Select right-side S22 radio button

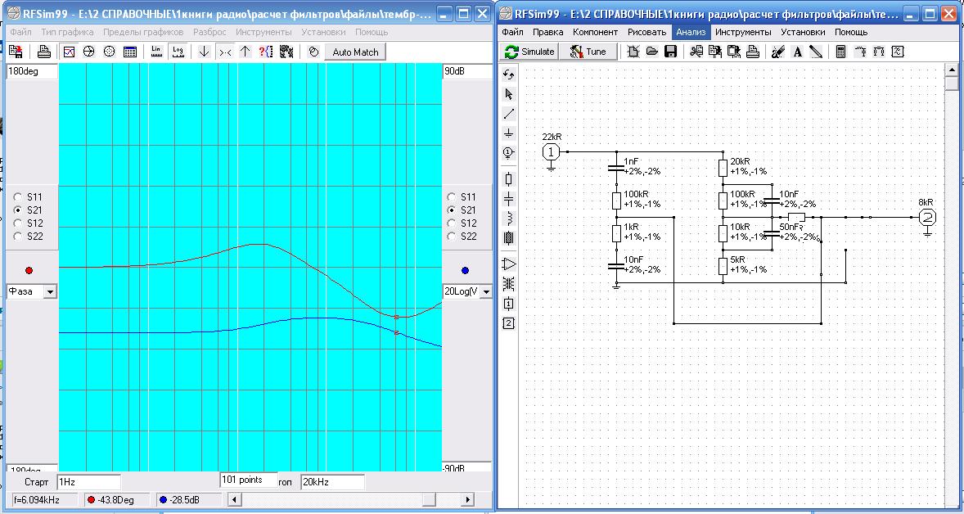pyautogui.click(x=451, y=236)
